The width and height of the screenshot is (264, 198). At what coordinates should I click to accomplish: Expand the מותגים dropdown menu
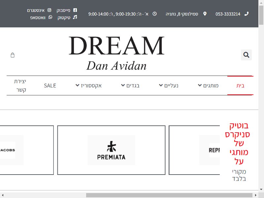point(208,85)
